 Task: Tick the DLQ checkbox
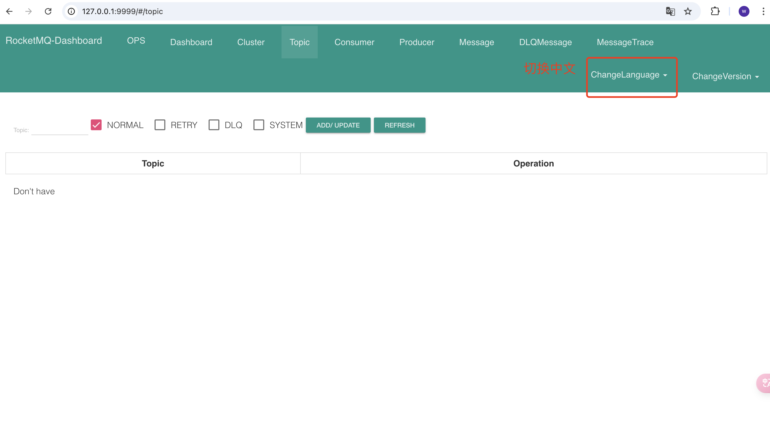coord(214,125)
